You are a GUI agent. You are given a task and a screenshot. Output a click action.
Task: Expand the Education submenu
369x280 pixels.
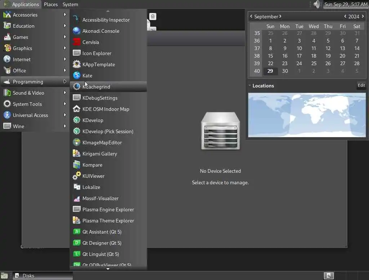tap(35, 26)
